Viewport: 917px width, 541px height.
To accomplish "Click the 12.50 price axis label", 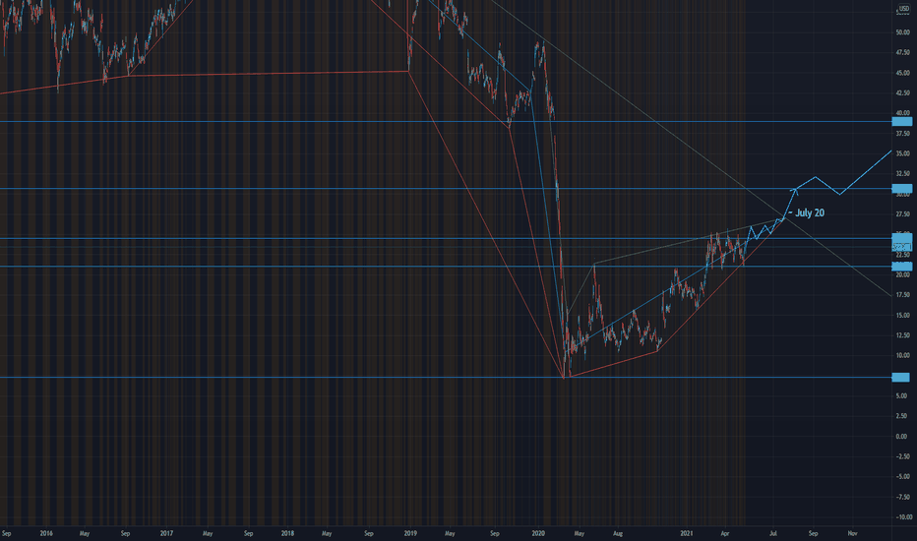I will tap(902, 335).
